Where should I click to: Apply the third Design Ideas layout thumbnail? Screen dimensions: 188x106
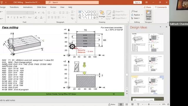pos(147,85)
